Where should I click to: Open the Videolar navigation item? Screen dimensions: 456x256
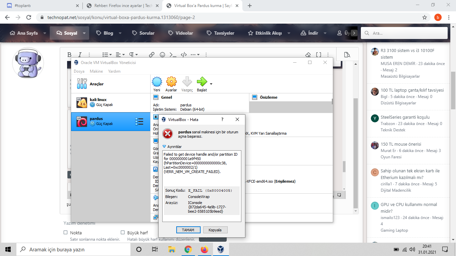tap(181, 33)
